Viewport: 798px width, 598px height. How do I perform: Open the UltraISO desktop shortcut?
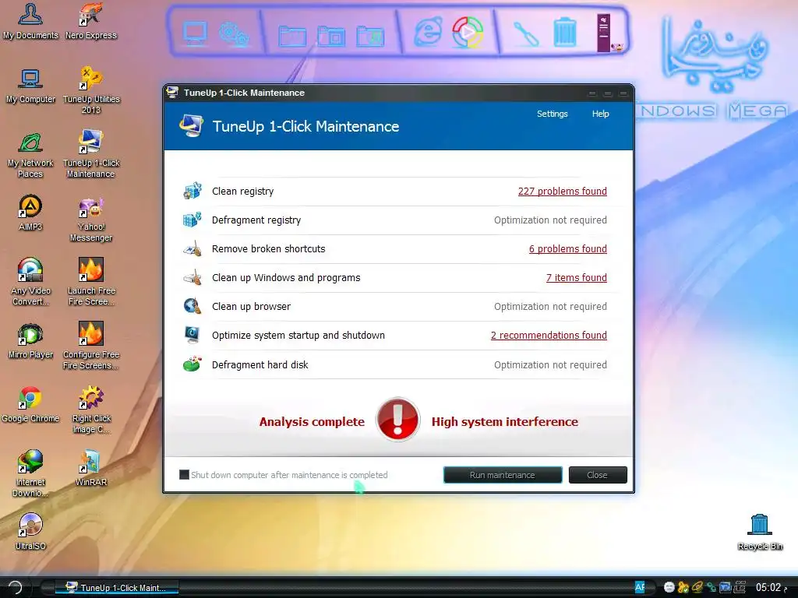[30, 533]
